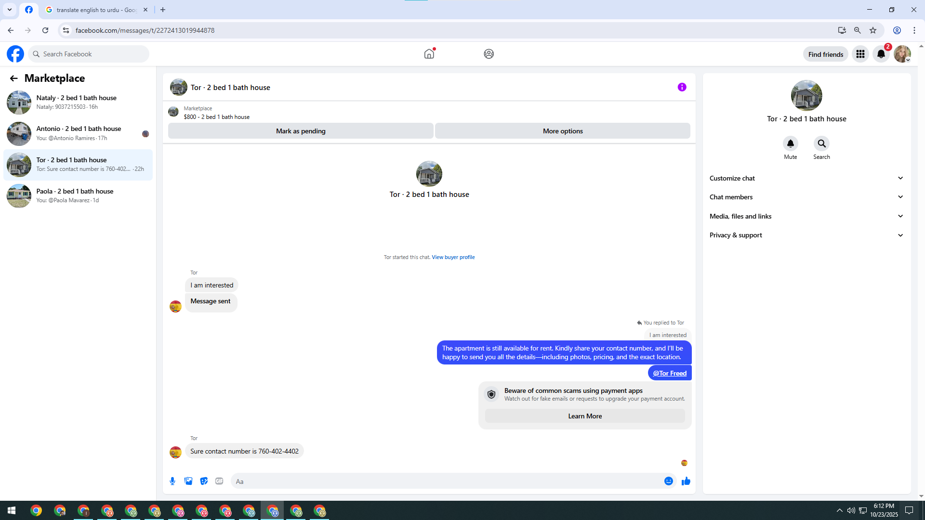The image size is (925, 520).
Task: Expand the Chat members section
Action: pyautogui.click(x=806, y=197)
